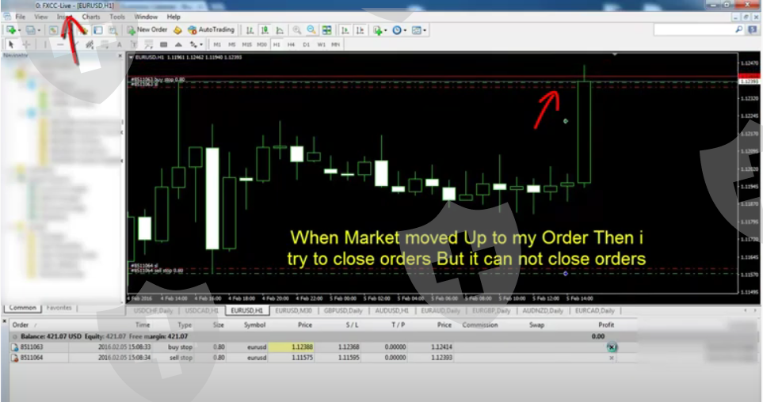This screenshot has height=402, width=763.
Task: Switch to the EURUSD,M30 chart tab
Action: [293, 311]
